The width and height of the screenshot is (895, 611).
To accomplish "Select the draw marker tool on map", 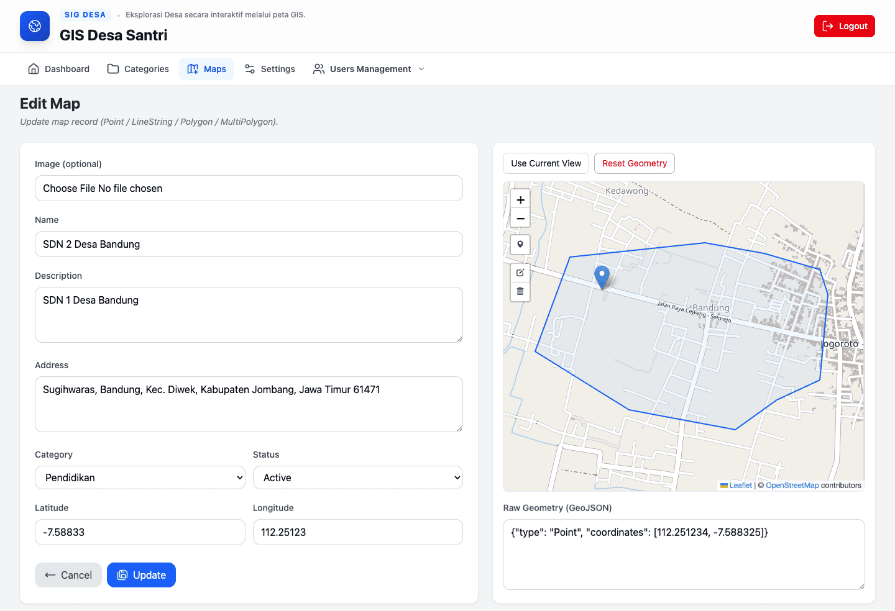I will [x=520, y=245].
